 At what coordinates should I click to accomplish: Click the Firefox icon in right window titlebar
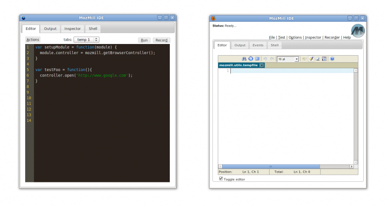click(x=213, y=18)
